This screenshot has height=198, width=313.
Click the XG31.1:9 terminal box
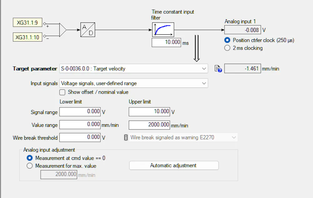(28, 22)
